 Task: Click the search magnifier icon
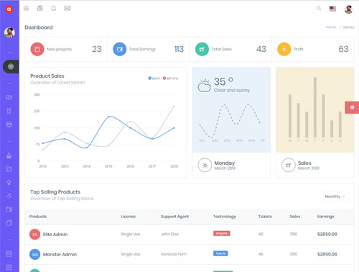tap(319, 9)
